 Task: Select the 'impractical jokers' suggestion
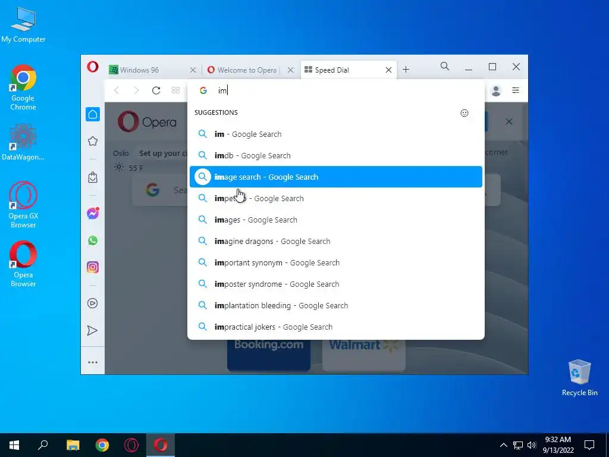(x=336, y=327)
